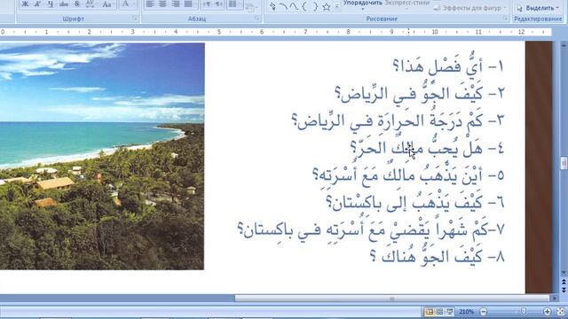The image size is (568, 319).
Task: Set left-to-right text direction
Action: (x=207, y=4)
